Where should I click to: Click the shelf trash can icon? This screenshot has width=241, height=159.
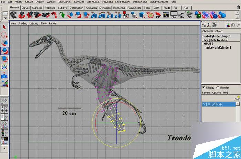click(x=238, y=7)
